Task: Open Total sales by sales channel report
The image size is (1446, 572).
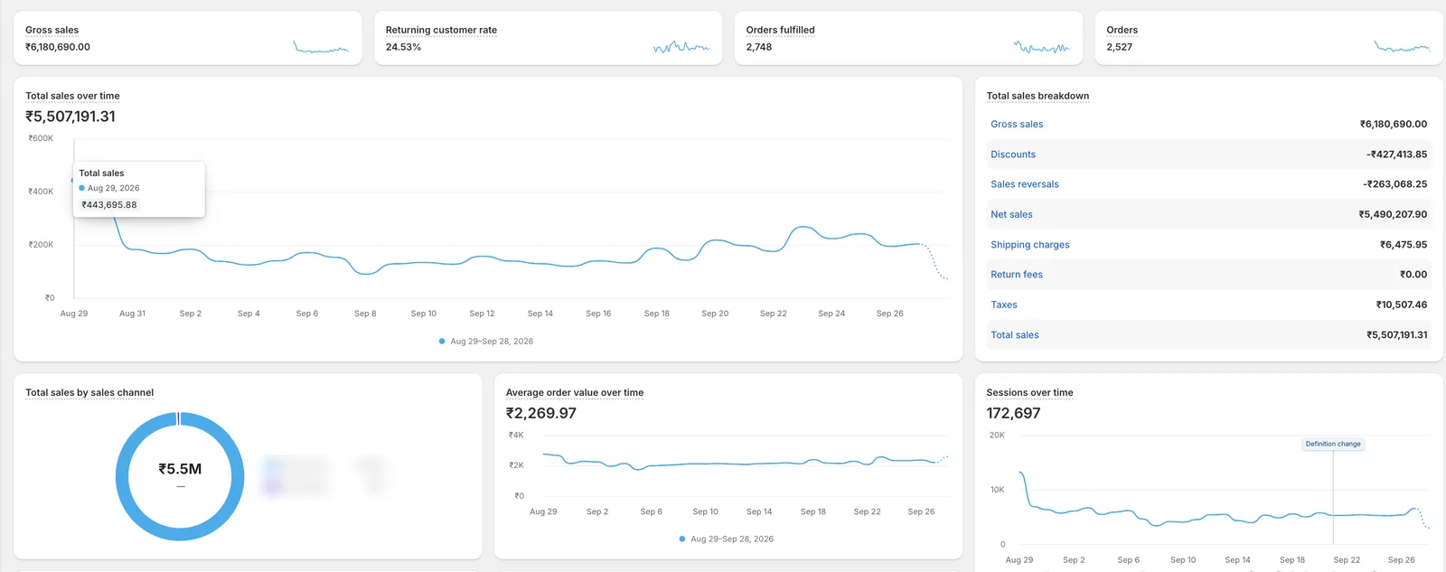Action: [89, 393]
